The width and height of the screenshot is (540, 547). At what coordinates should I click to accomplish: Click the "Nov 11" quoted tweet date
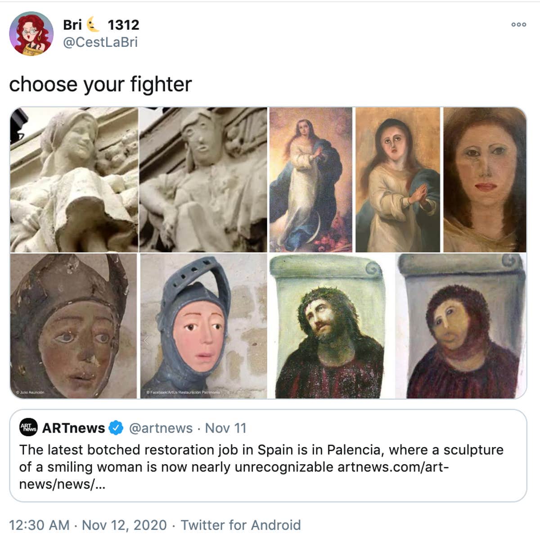226,428
